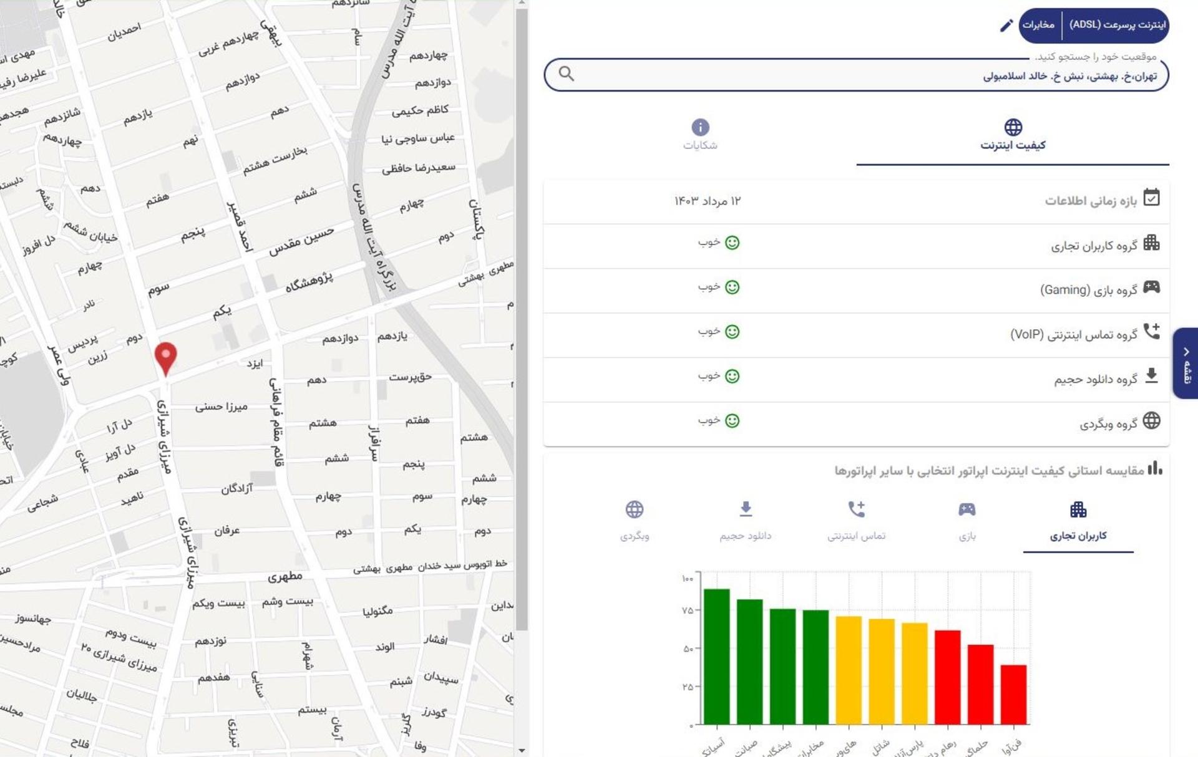The height and width of the screenshot is (757, 1198).
Task: Collapse the نقشه side panel handle
Action: [1186, 364]
